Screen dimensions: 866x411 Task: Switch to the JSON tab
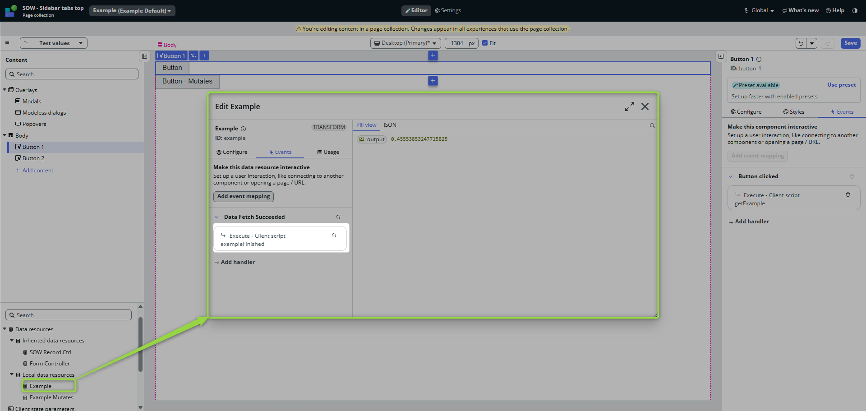click(x=390, y=125)
